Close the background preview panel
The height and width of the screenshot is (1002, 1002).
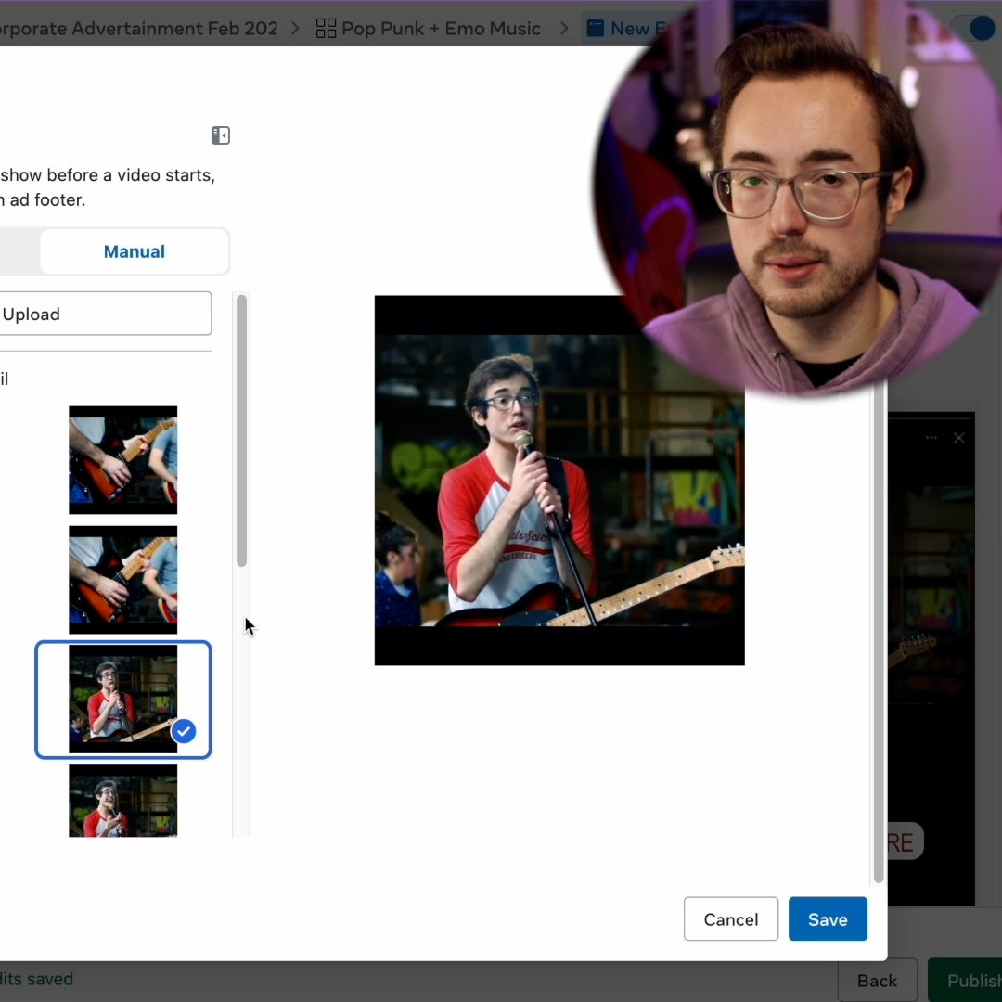[959, 438]
